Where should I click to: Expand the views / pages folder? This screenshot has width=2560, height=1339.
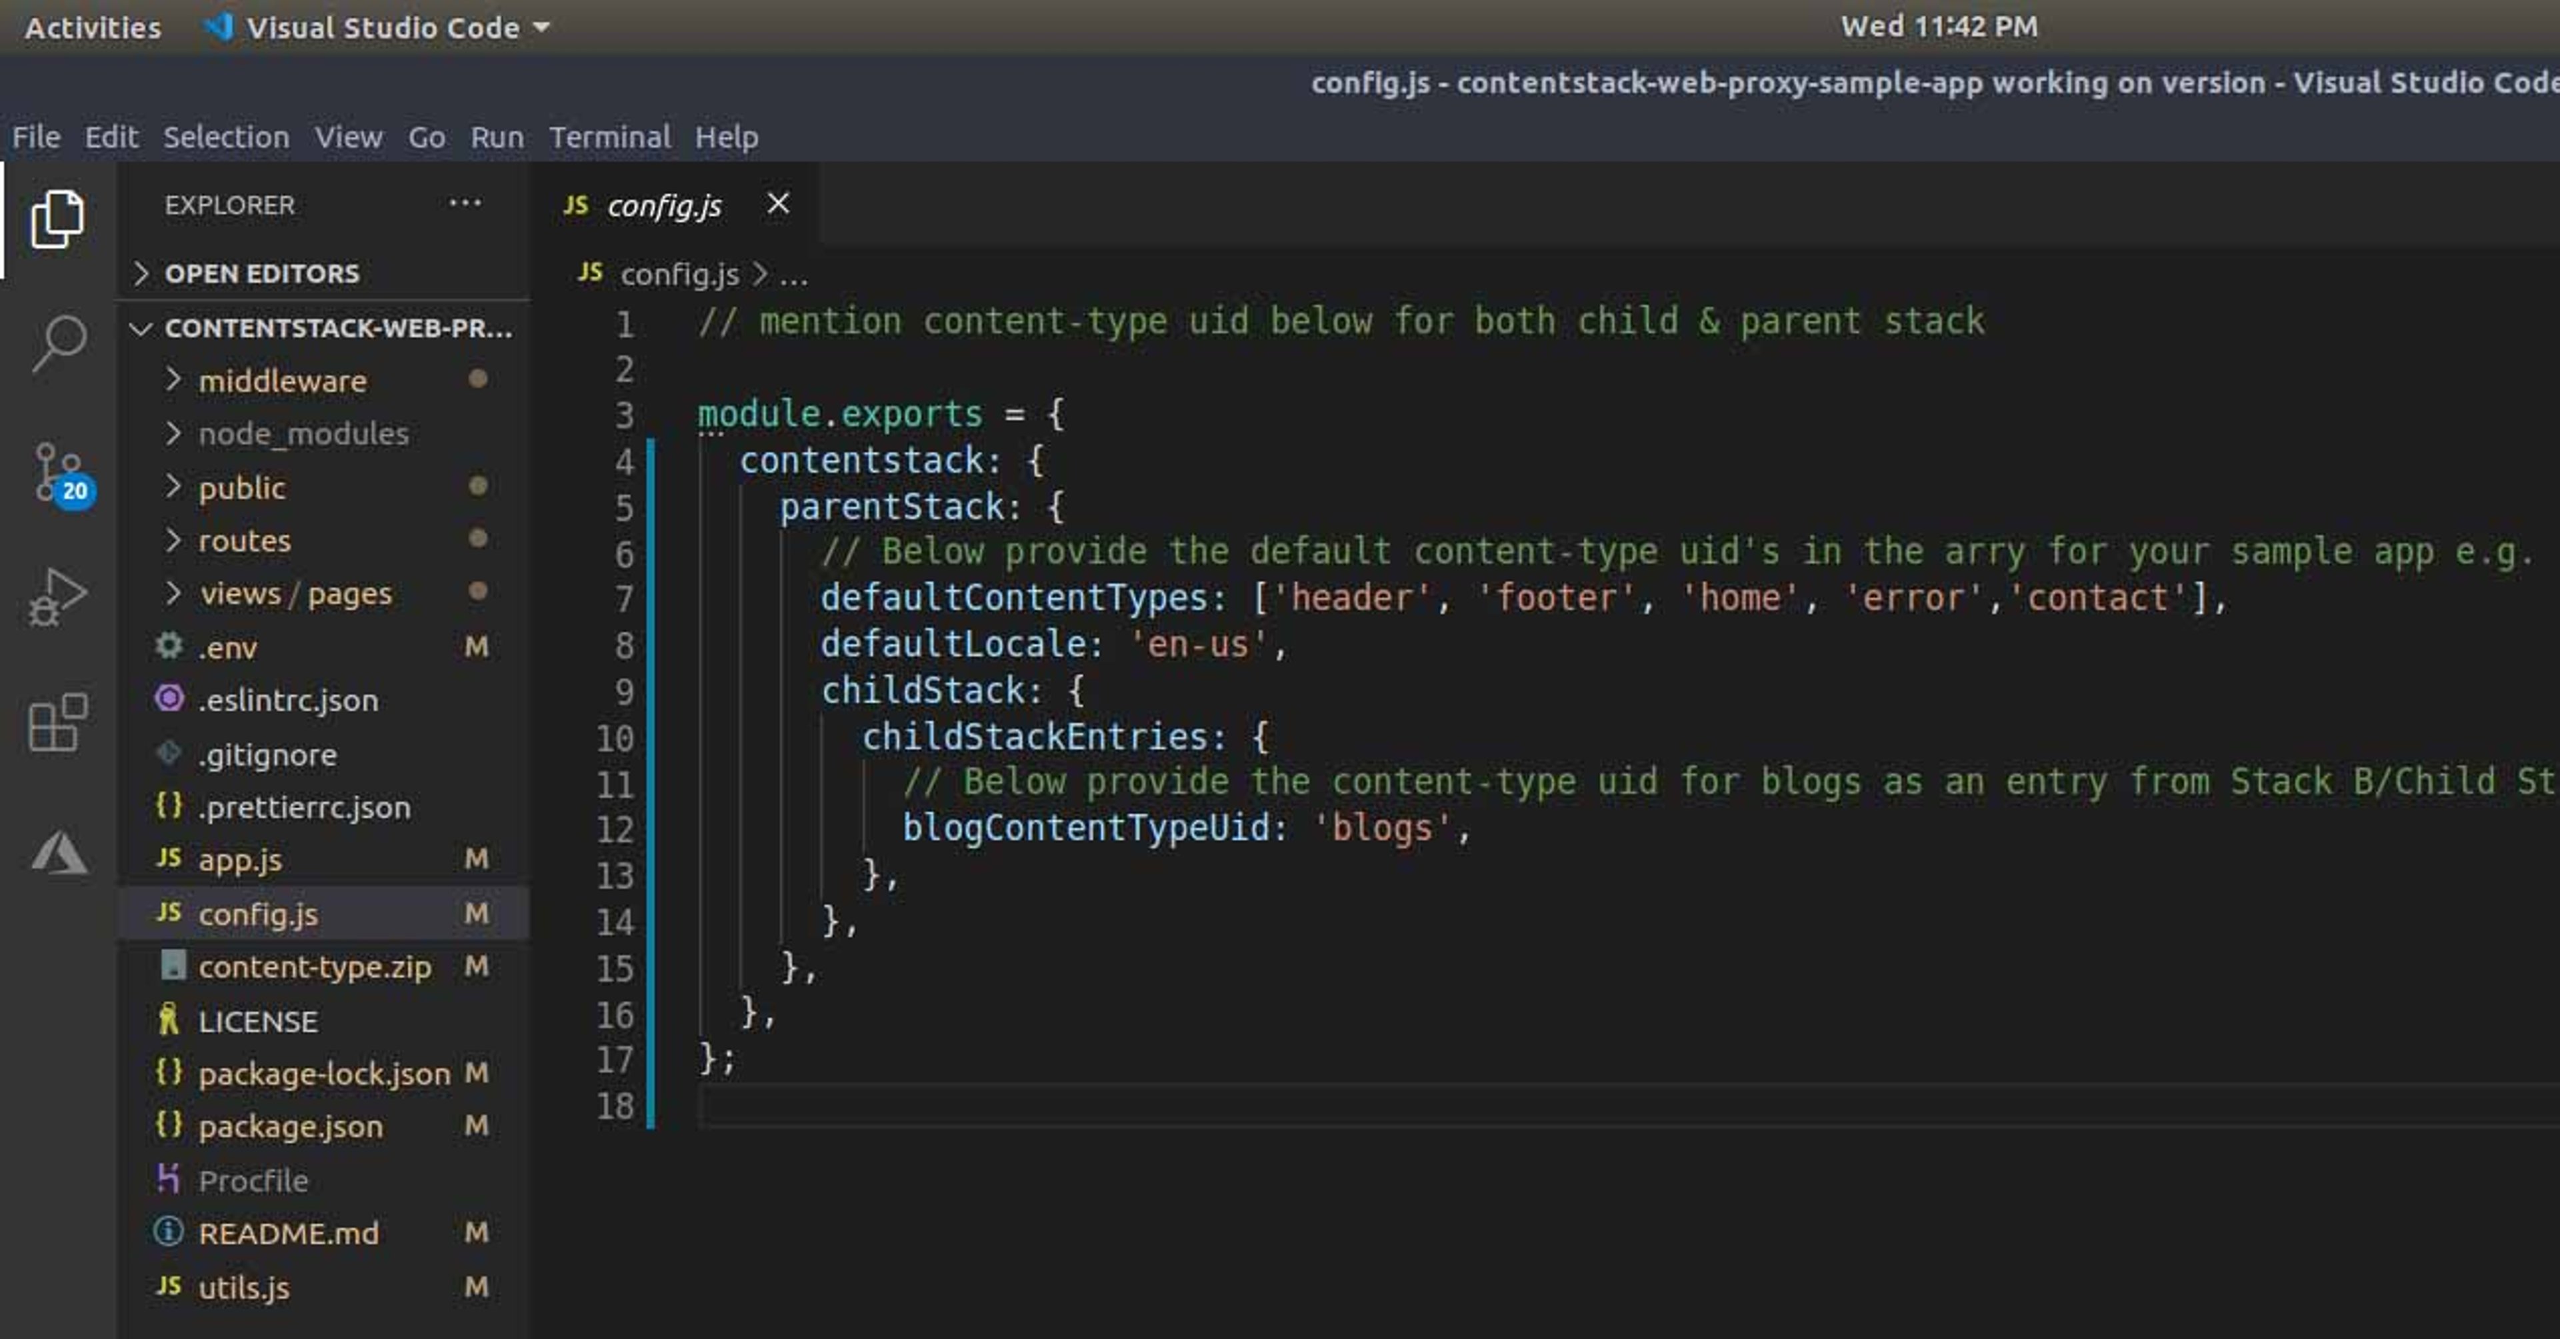tap(174, 593)
